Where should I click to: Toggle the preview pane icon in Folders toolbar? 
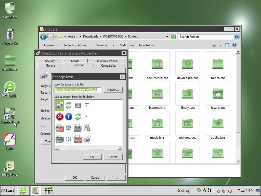227,45
